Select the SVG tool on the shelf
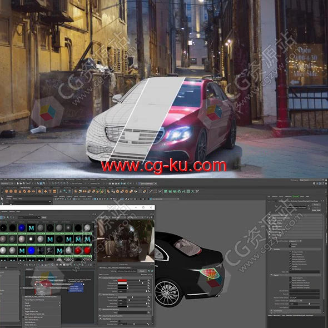This screenshot has width=328, height=328. 54,191
